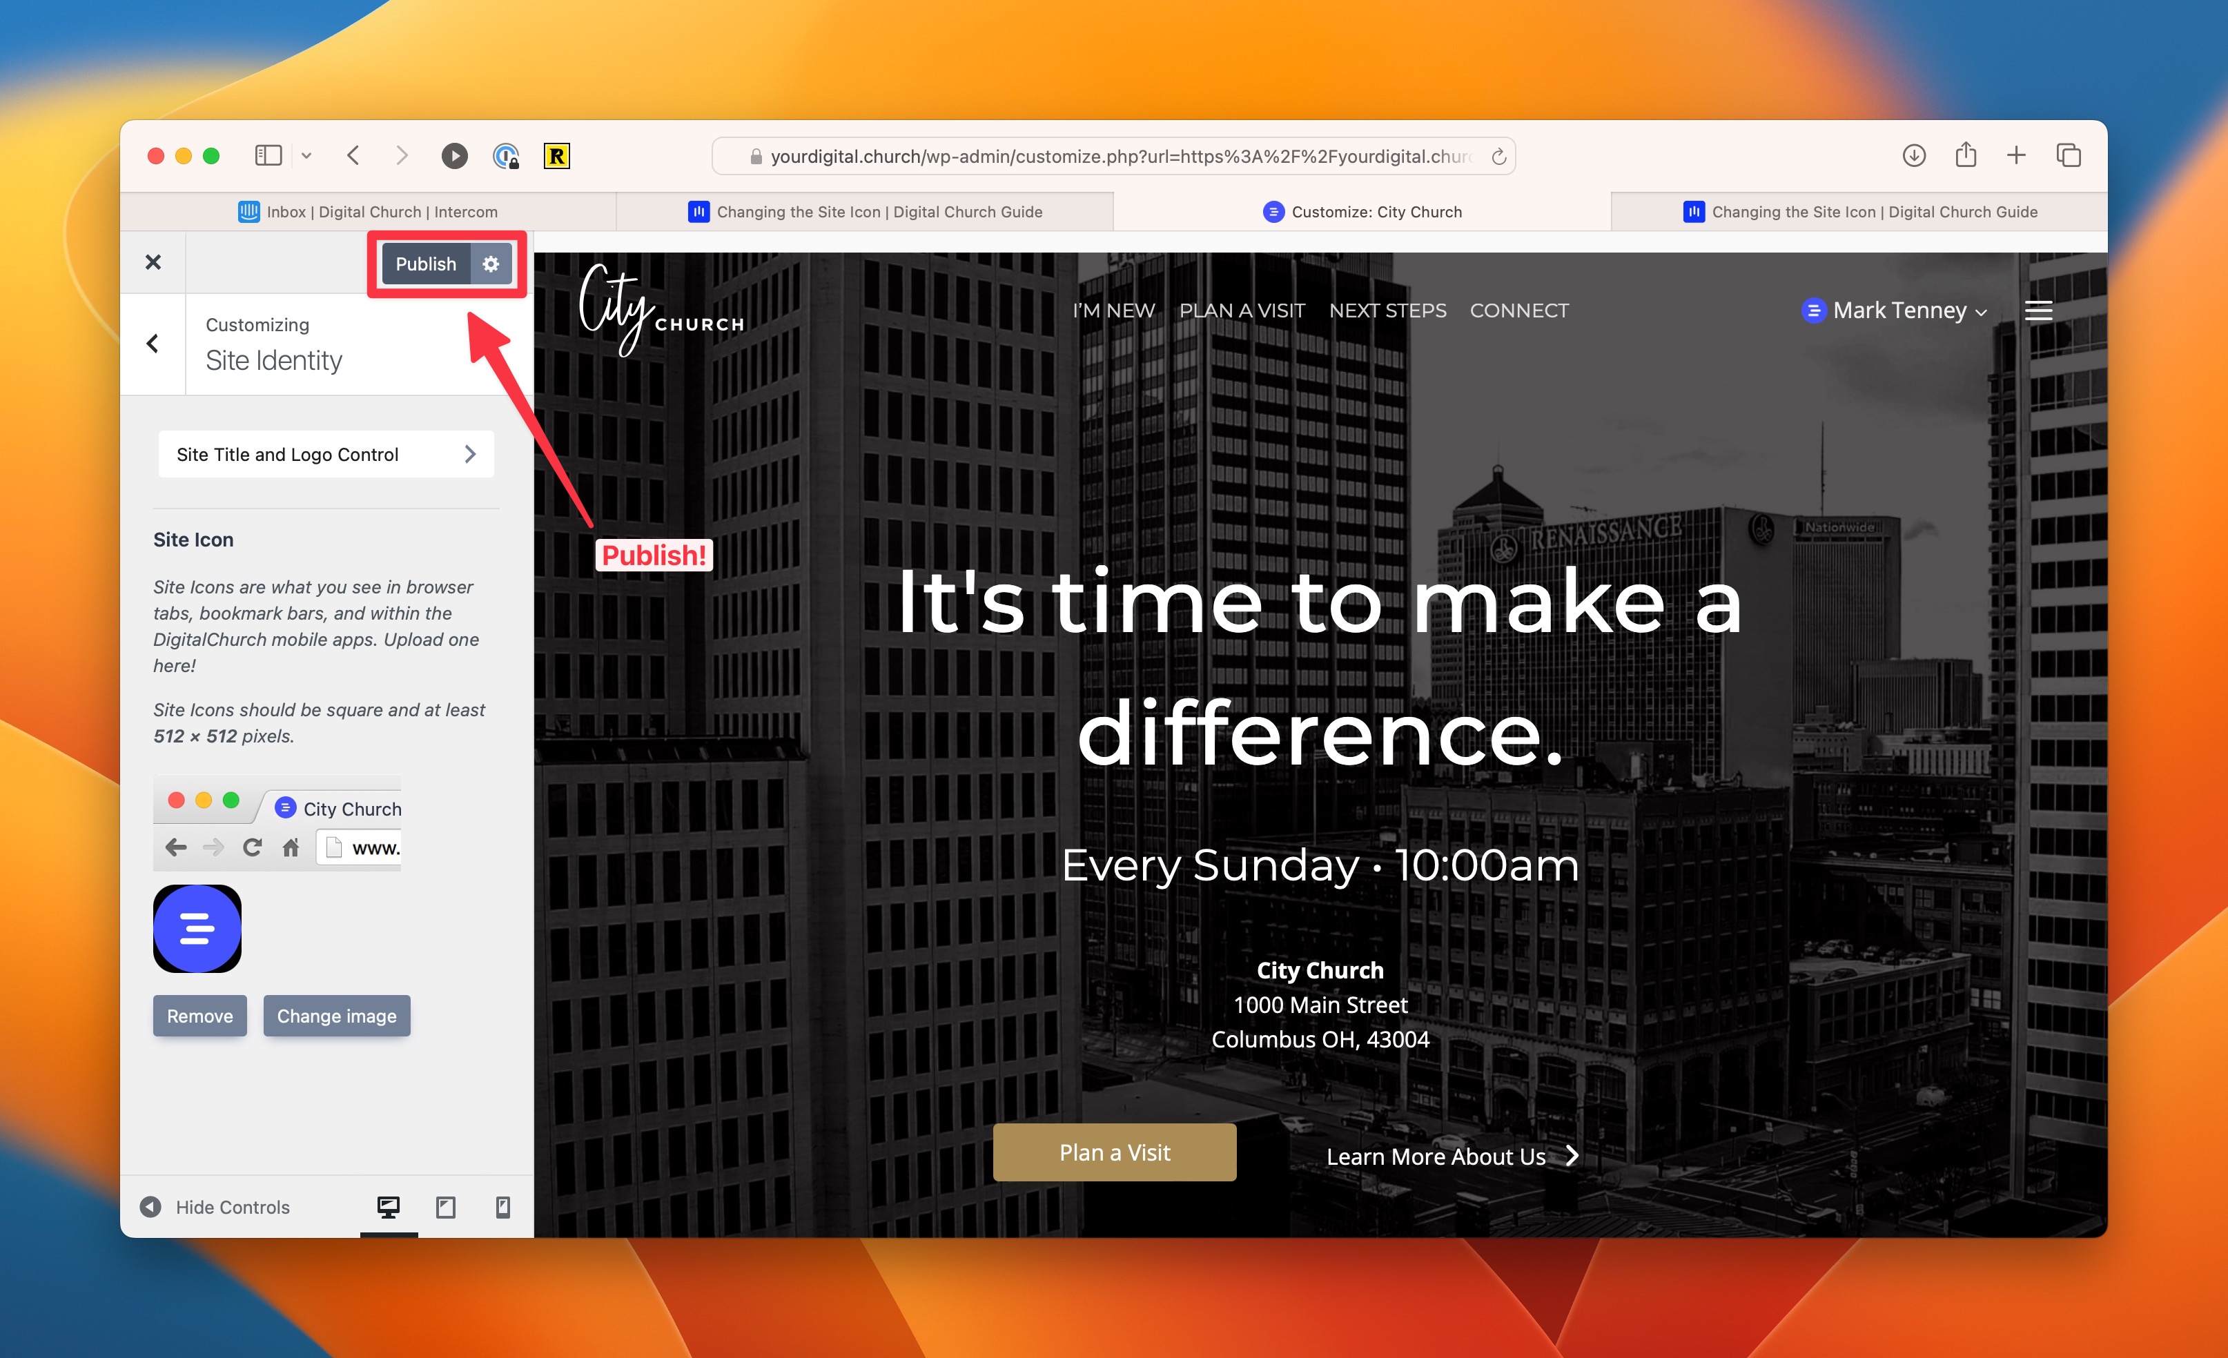Click the Safari sidebar toggle icon
This screenshot has width=2228, height=1358.
(268, 155)
